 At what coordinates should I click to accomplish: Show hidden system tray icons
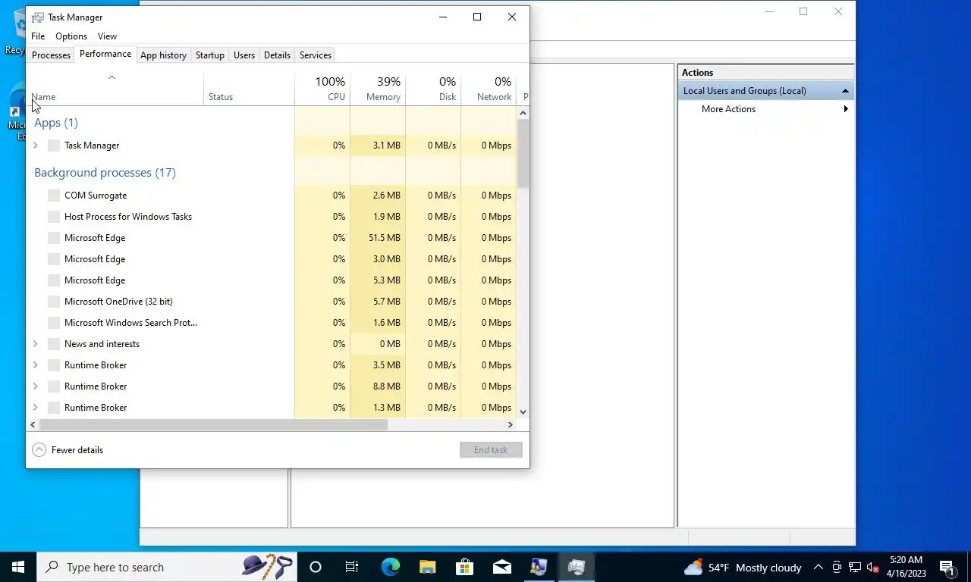[819, 567]
